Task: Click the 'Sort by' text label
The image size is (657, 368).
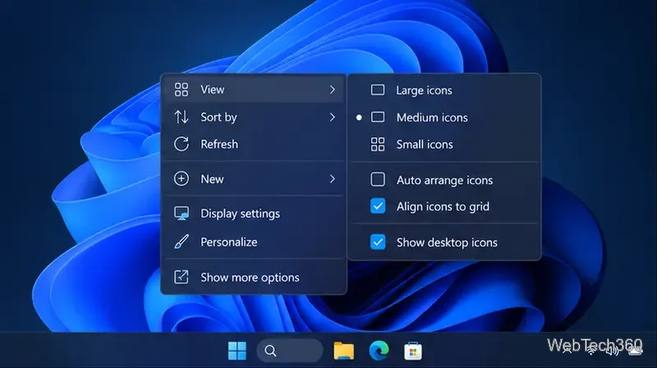Action: (x=218, y=117)
